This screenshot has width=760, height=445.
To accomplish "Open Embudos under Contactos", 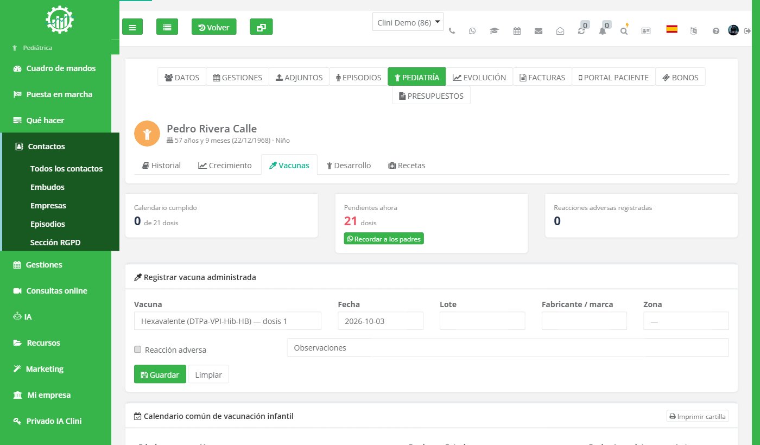I will coord(47,187).
